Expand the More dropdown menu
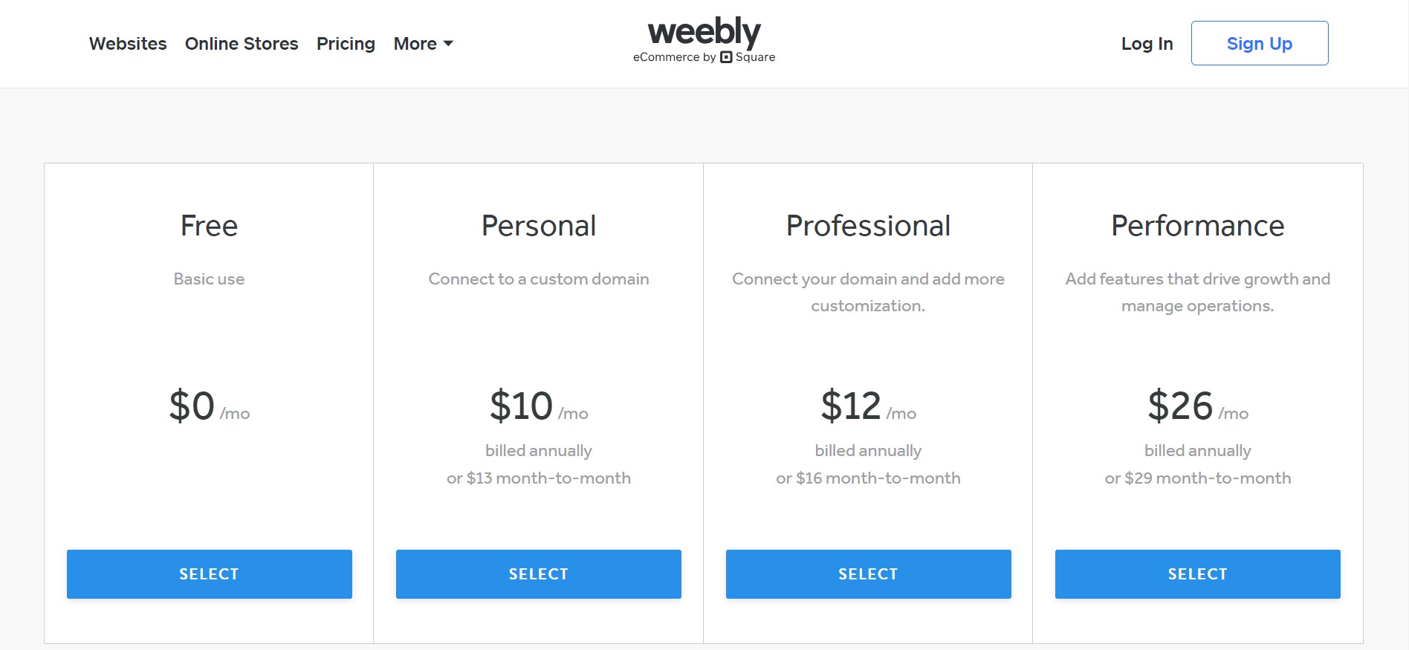The width and height of the screenshot is (1409, 650). pyautogui.click(x=423, y=44)
